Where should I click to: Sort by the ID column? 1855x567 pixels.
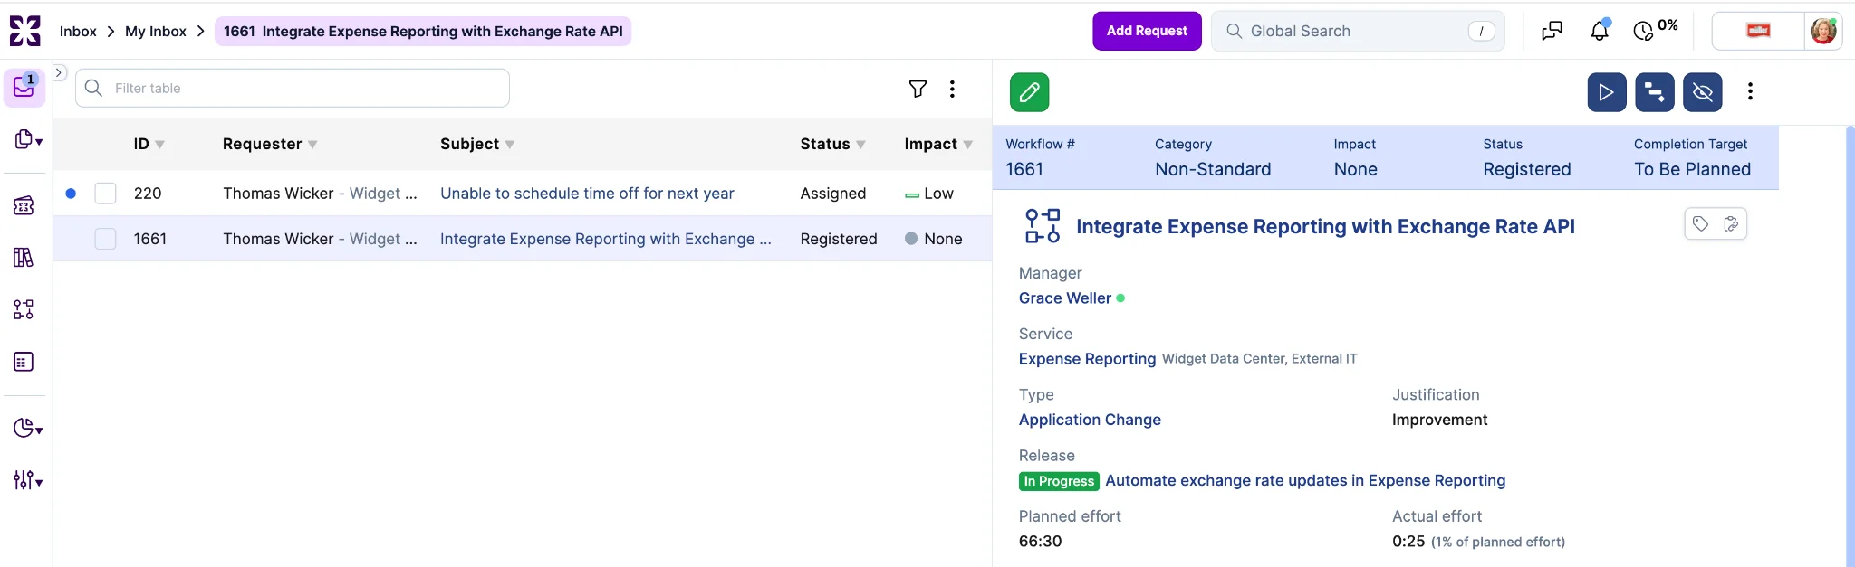pos(149,144)
